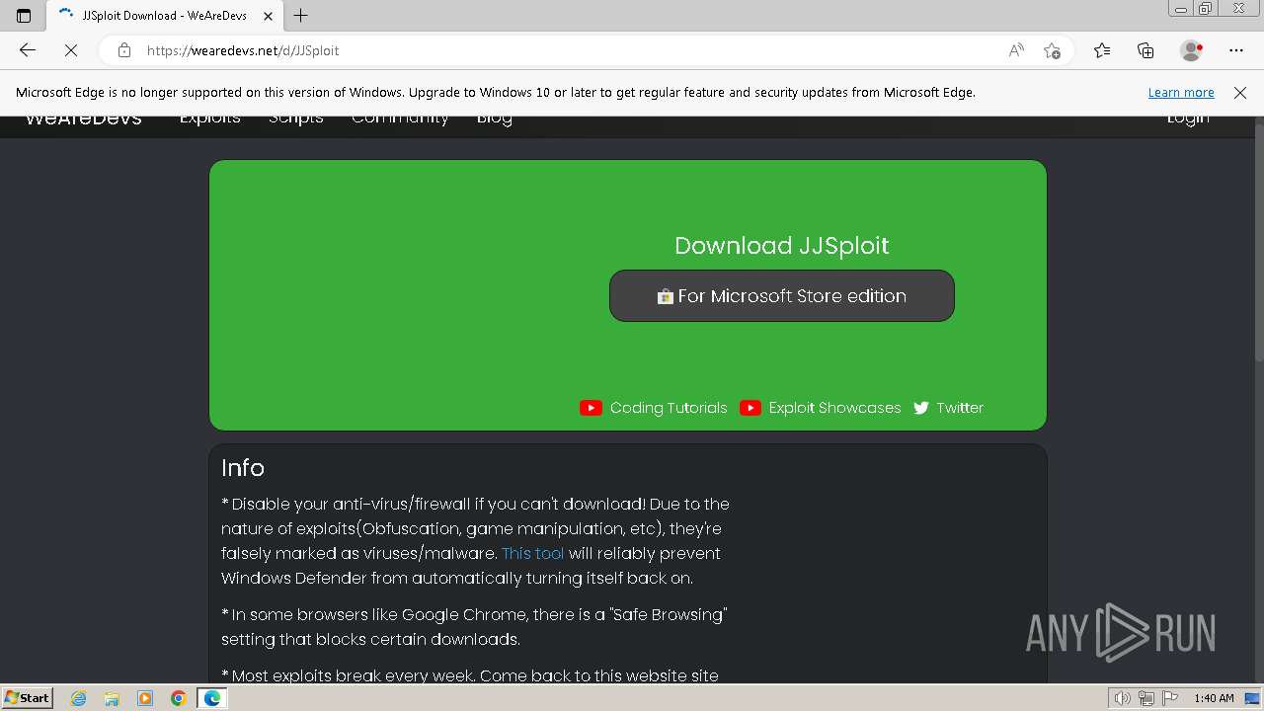Open the Edge profile avatar
The height and width of the screenshot is (711, 1264).
1191,50
